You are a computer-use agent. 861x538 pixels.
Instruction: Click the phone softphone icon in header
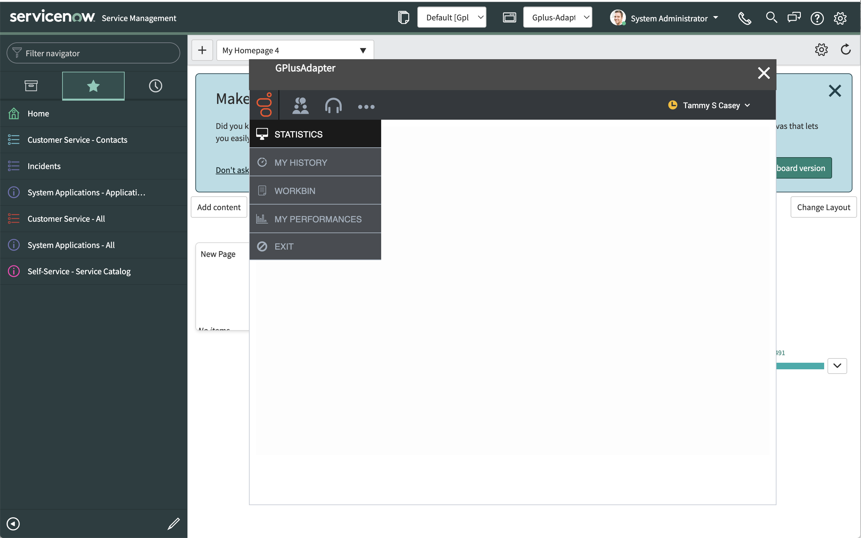pyautogui.click(x=744, y=18)
